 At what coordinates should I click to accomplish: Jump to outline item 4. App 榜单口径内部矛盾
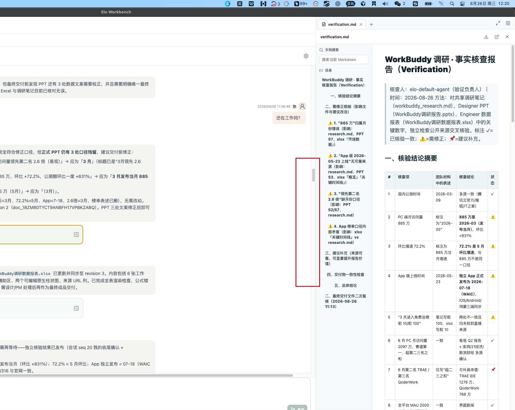[347, 234]
